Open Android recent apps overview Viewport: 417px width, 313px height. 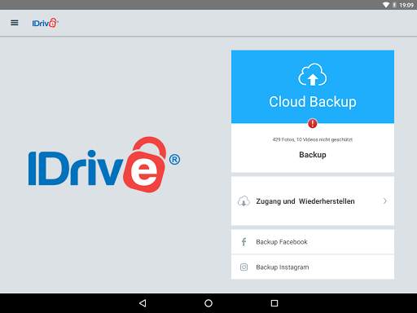274,303
